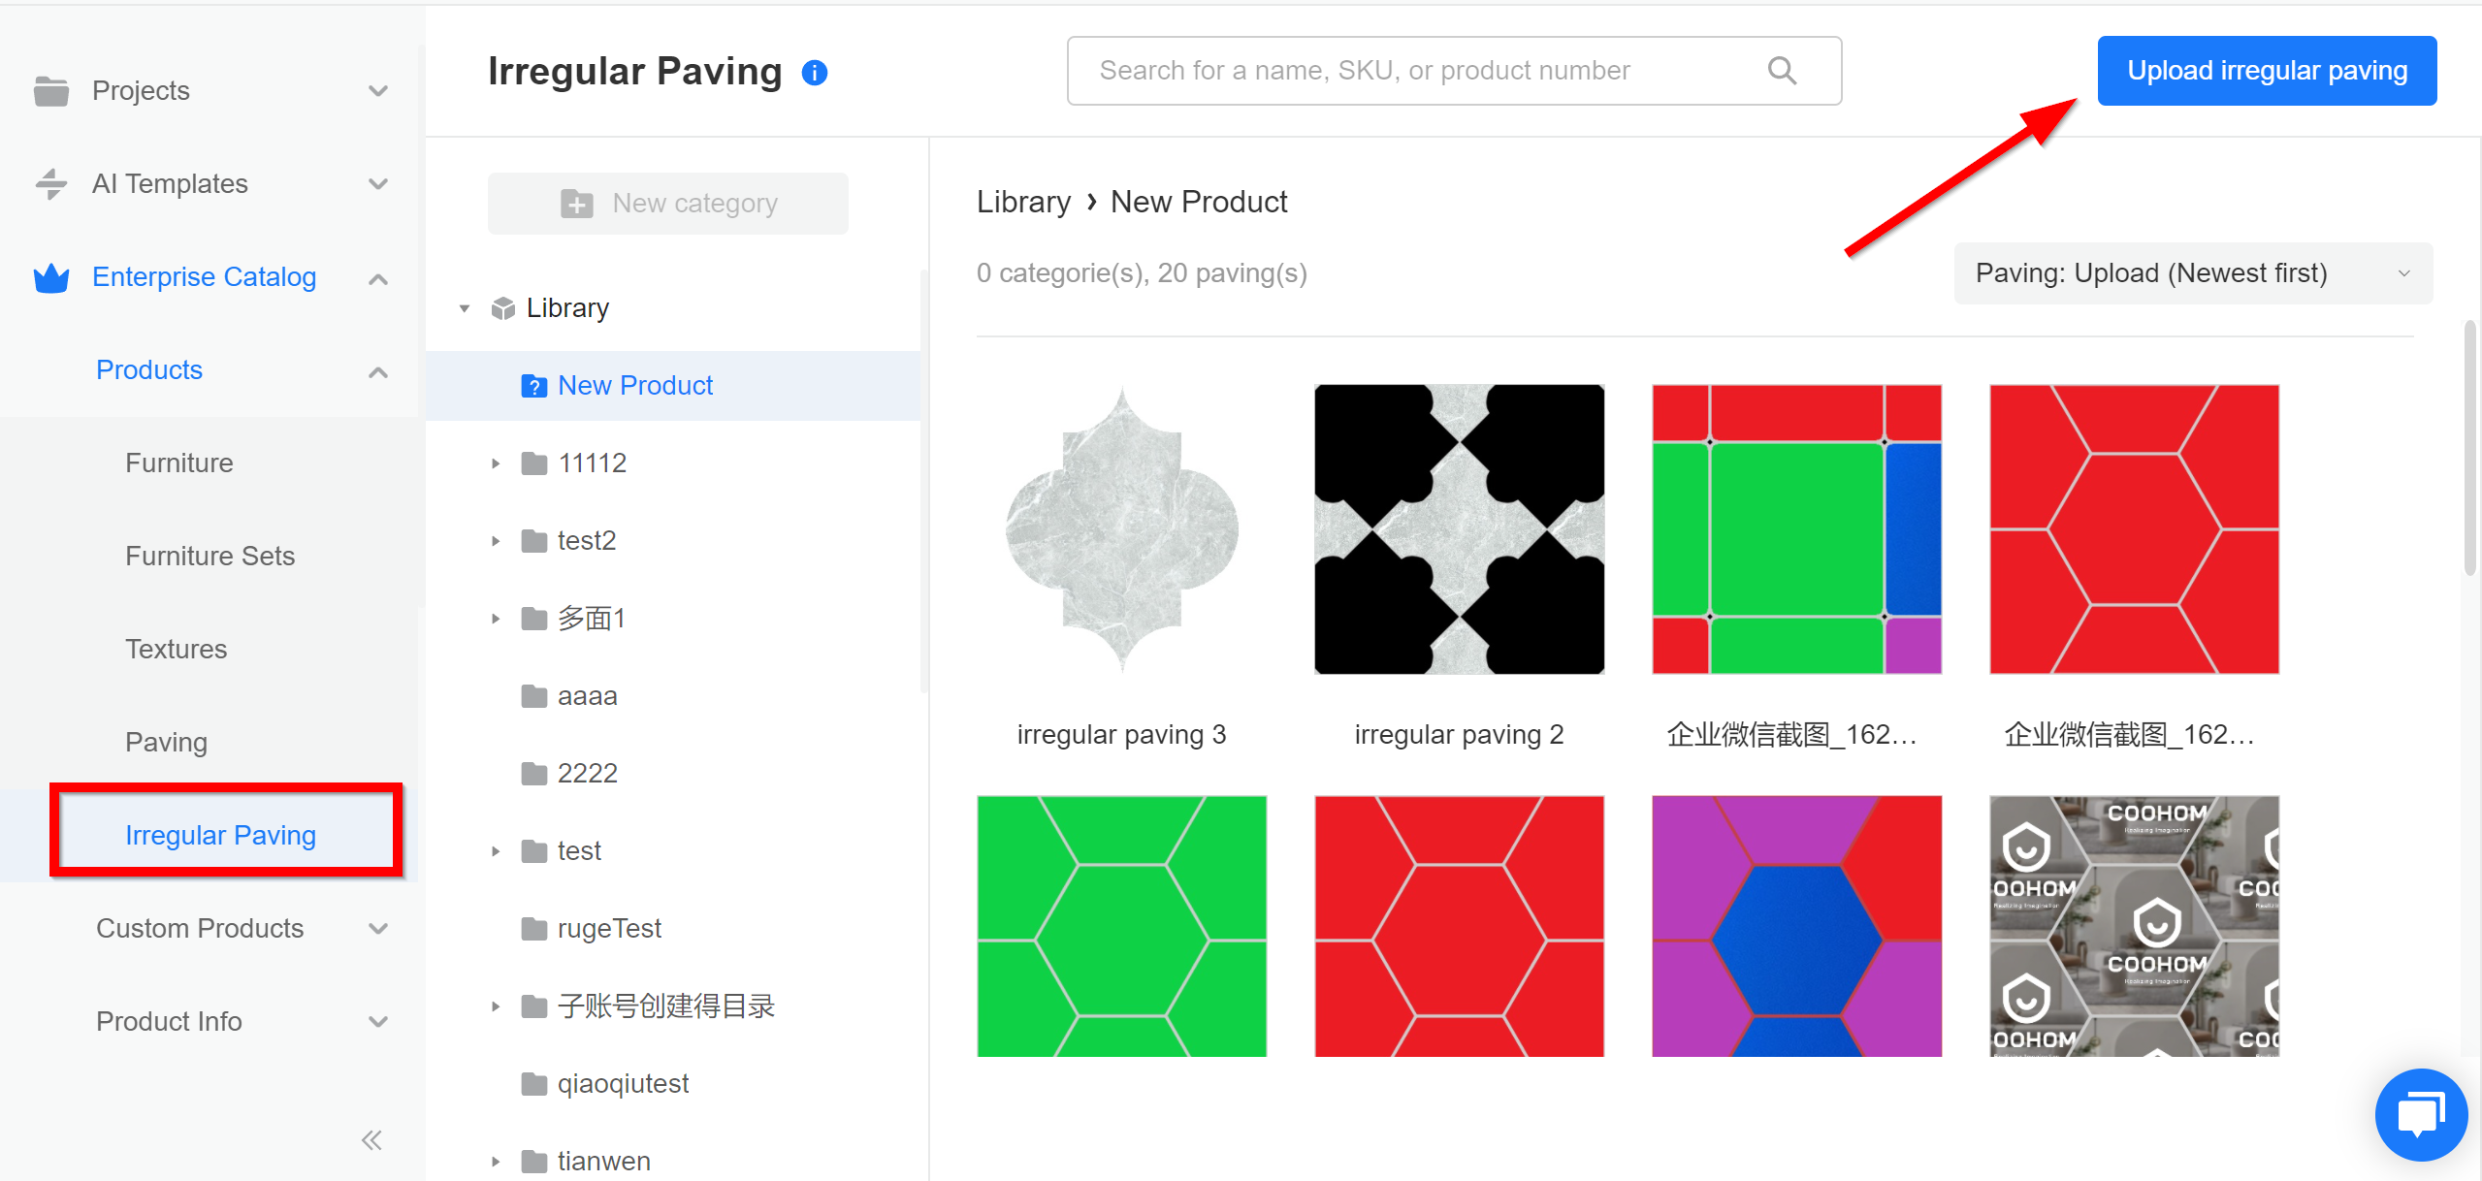Collapse the Products submenu chevron

pyautogui.click(x=378, y=371)
